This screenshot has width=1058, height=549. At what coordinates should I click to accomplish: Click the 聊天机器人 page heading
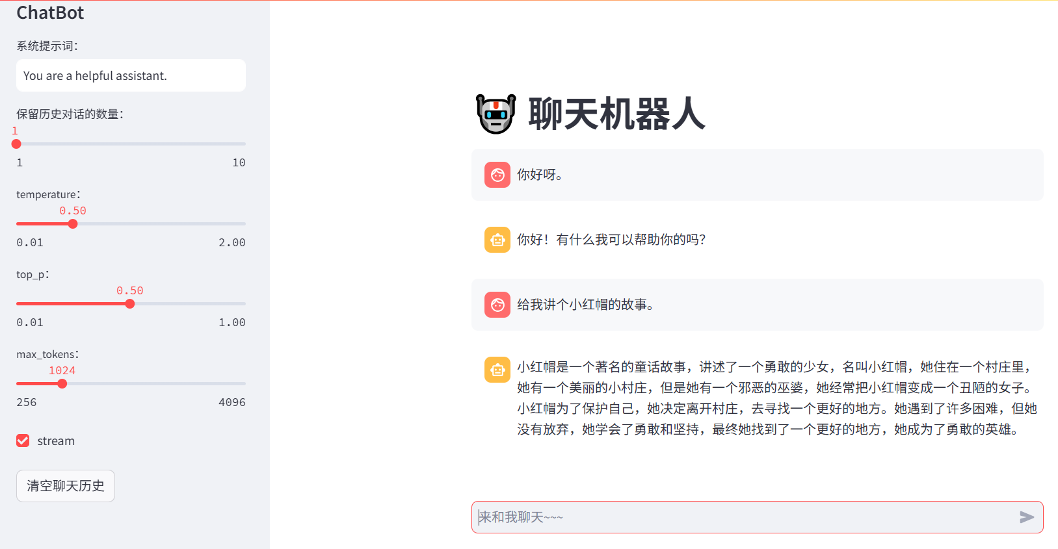click(616, 114)
